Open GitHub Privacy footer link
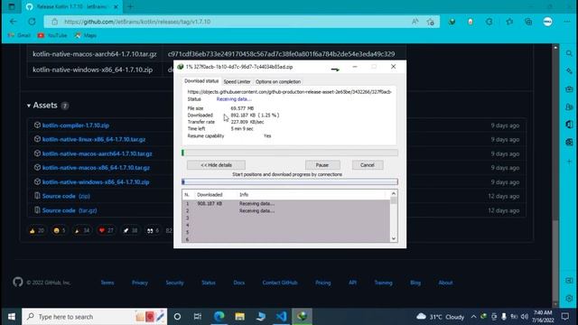 [140, 283]
